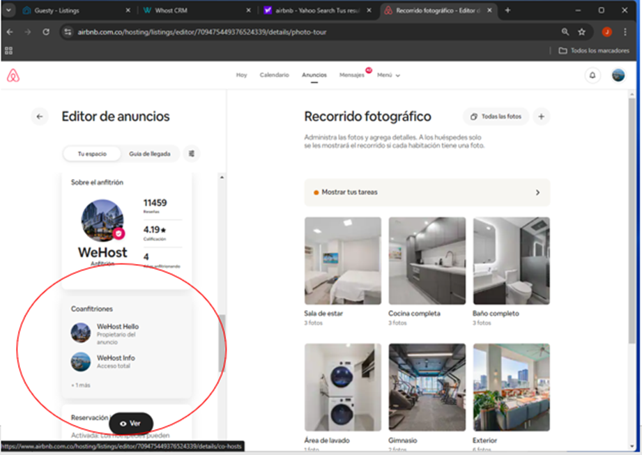Open the apps grid in bookmarks bar
Image resolution: width=642 pixels, height=455 pixels.
pos(8,51)
